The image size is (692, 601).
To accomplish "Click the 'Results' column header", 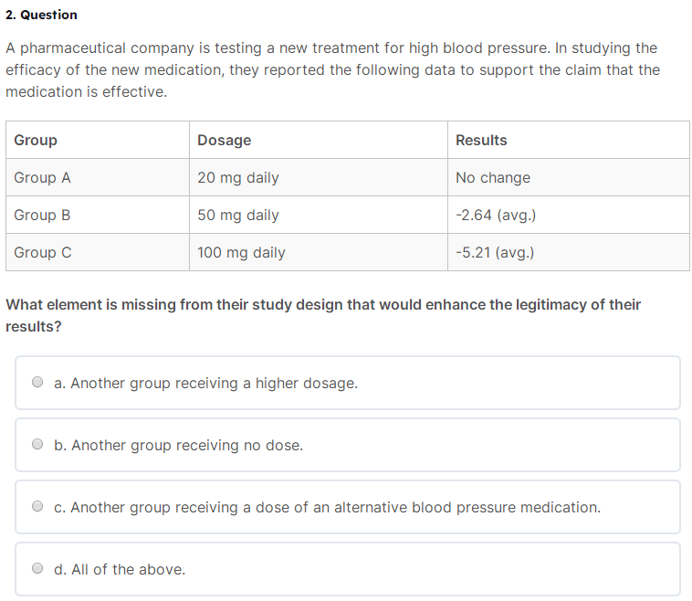I will [569, 140].
